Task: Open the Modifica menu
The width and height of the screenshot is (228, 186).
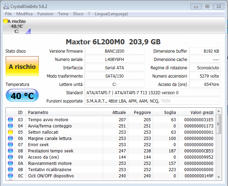Action: pyautogui.click(x=24, y=14)
